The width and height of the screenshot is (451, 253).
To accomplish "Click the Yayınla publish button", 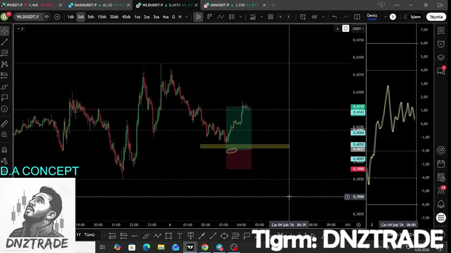I will (x=436, y=17).
